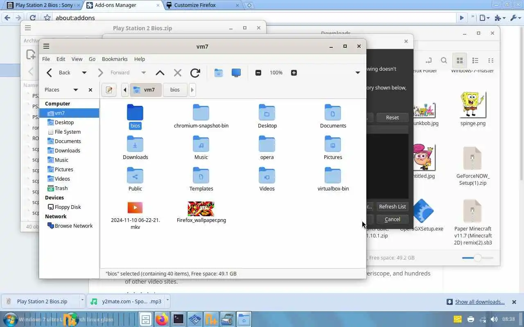Close the Places sidebar

[90, 90]
